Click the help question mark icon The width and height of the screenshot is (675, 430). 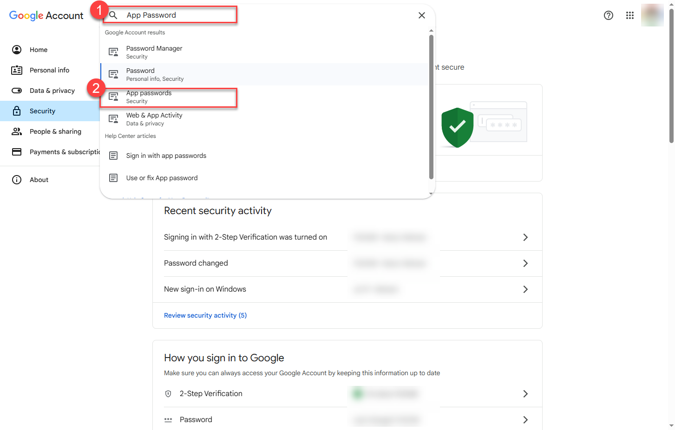[x=608, y=15]
